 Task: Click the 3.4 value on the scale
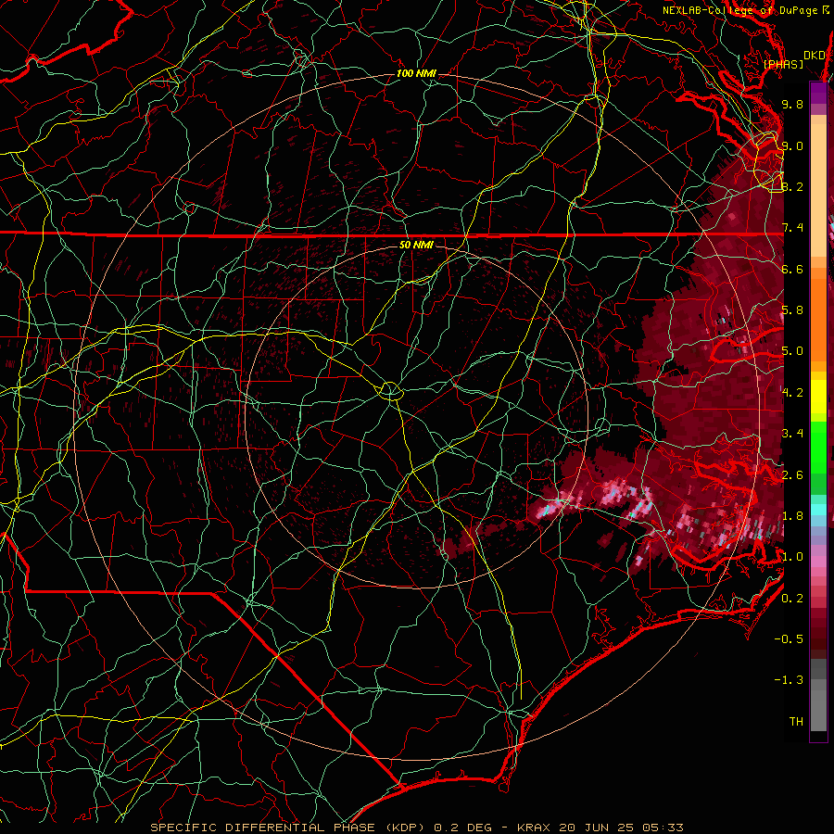(x=792, y=434)
